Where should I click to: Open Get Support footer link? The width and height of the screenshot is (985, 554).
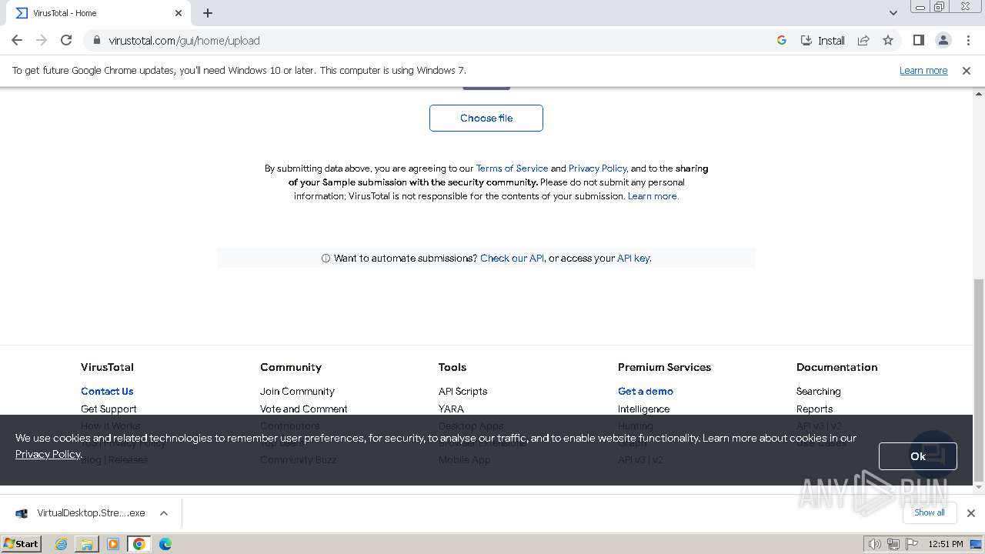109,409
